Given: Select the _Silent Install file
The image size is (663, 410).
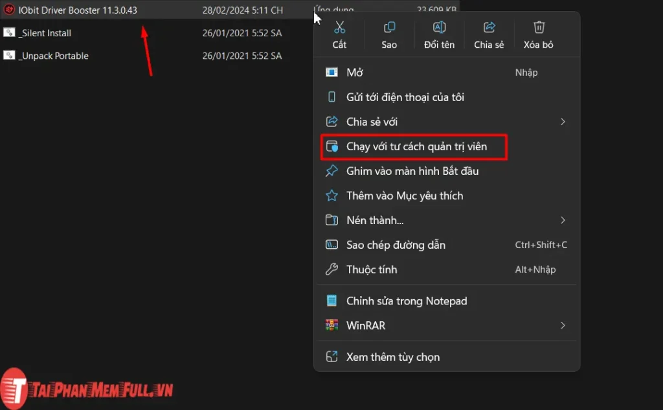Looking at the screenshot, I should (x=43, y=33).
